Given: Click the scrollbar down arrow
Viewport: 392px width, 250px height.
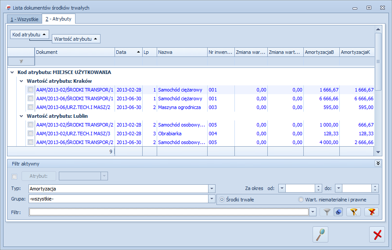Looking at the screenshot, I should pyautogui.click(x=378, y=152).
